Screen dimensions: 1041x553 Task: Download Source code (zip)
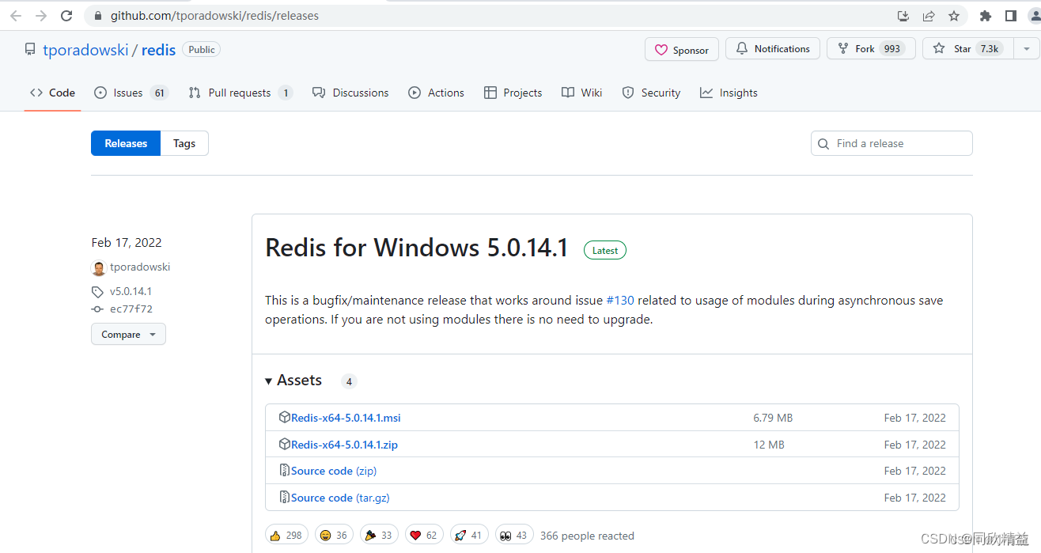(334, 471)
